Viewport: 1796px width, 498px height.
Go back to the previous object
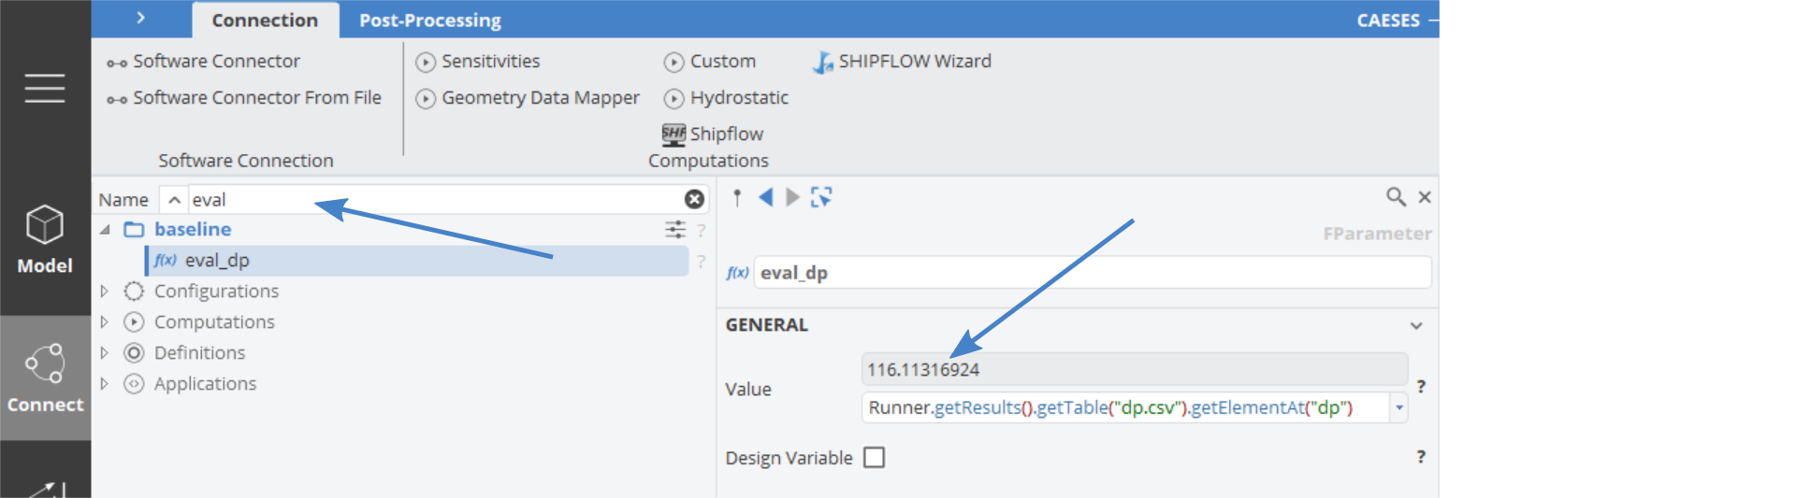(x=766, y=197)
